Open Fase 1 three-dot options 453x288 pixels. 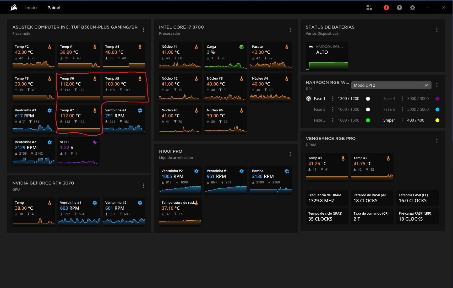coord(333,99)
